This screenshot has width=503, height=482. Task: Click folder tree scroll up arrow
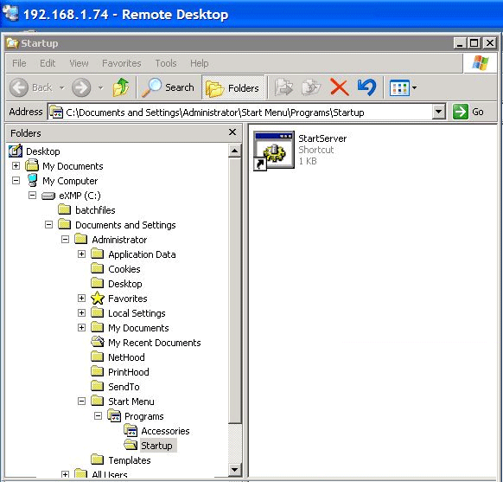pos(235,151)
